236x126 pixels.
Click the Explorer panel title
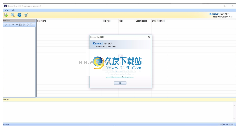(x=7, y=20)
